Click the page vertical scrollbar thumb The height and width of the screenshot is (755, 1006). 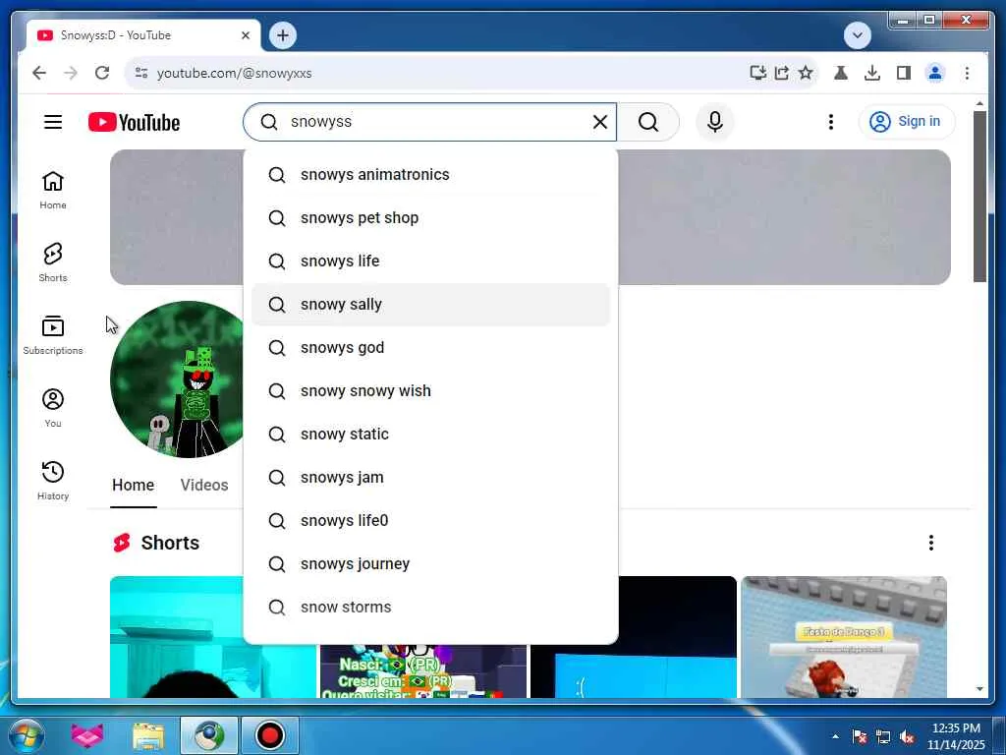pos(979,196)
